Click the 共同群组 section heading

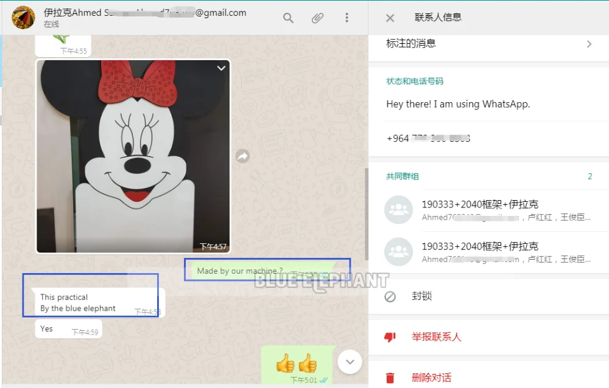point(403,176)
